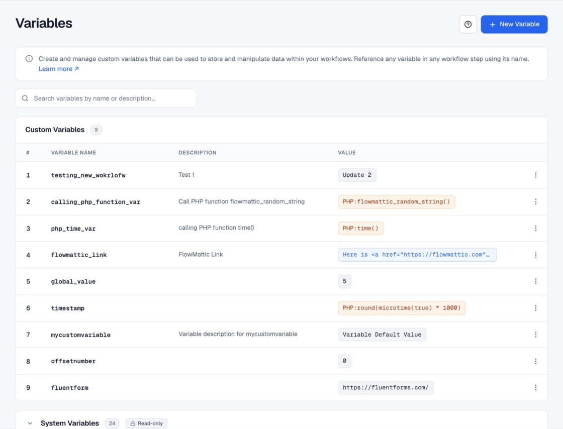The width and height of the screenshot is (563, 429).
Task: Click the magnifier icon in search box
Action: (25, 98)
